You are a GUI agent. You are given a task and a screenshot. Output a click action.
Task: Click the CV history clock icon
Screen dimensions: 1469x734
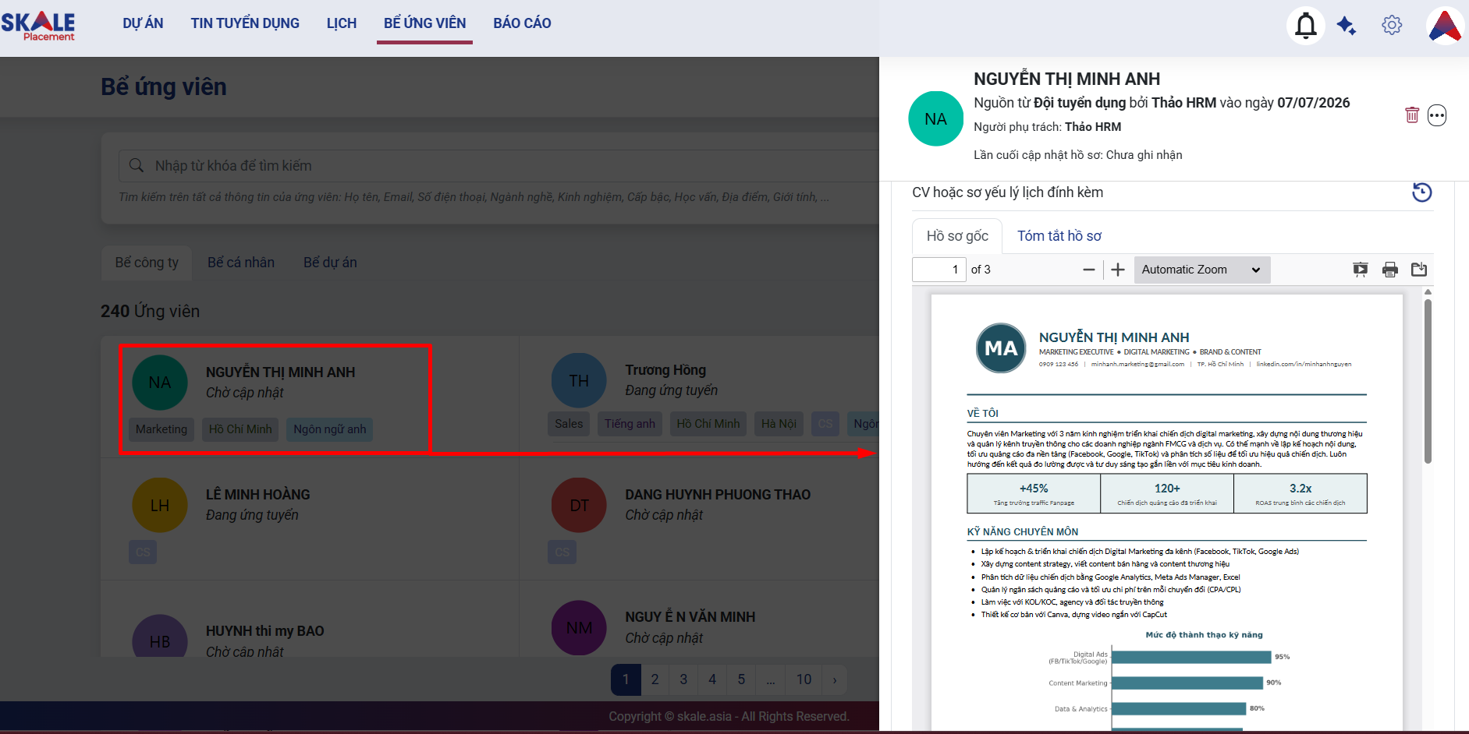click(x=1422, y=192)
